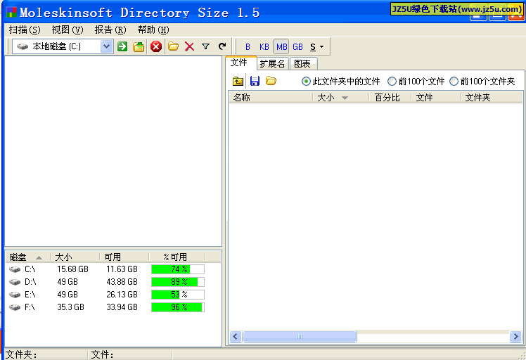This screenshot has width=526, height=360.
Task: Open the S dropdown on toolbar
Action: tap(316, 46)
